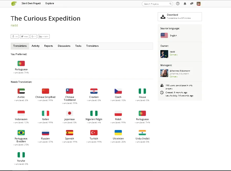Click 'Created: 9 months ago' text

pos(176,92)
